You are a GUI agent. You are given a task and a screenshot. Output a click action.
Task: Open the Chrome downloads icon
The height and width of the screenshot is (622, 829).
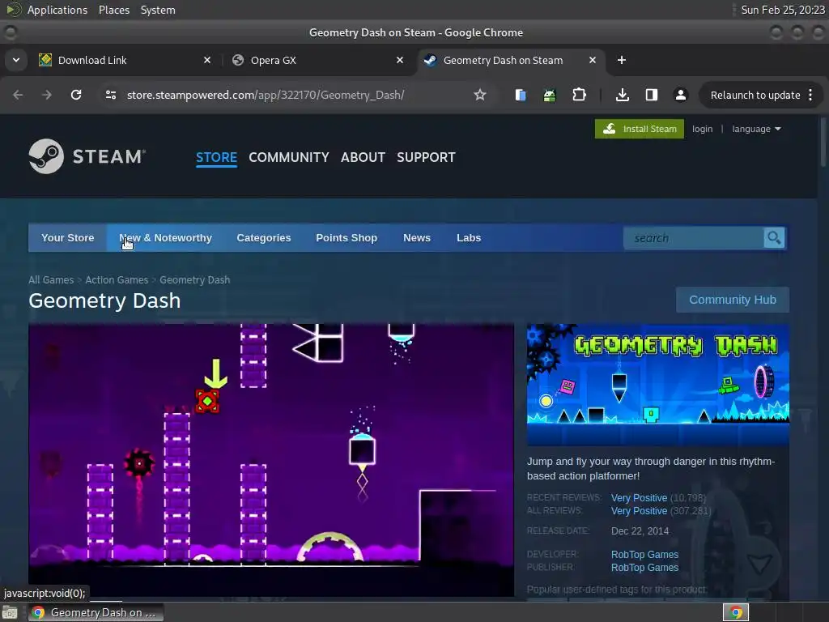pyautogui.click(x=623, y=95)
